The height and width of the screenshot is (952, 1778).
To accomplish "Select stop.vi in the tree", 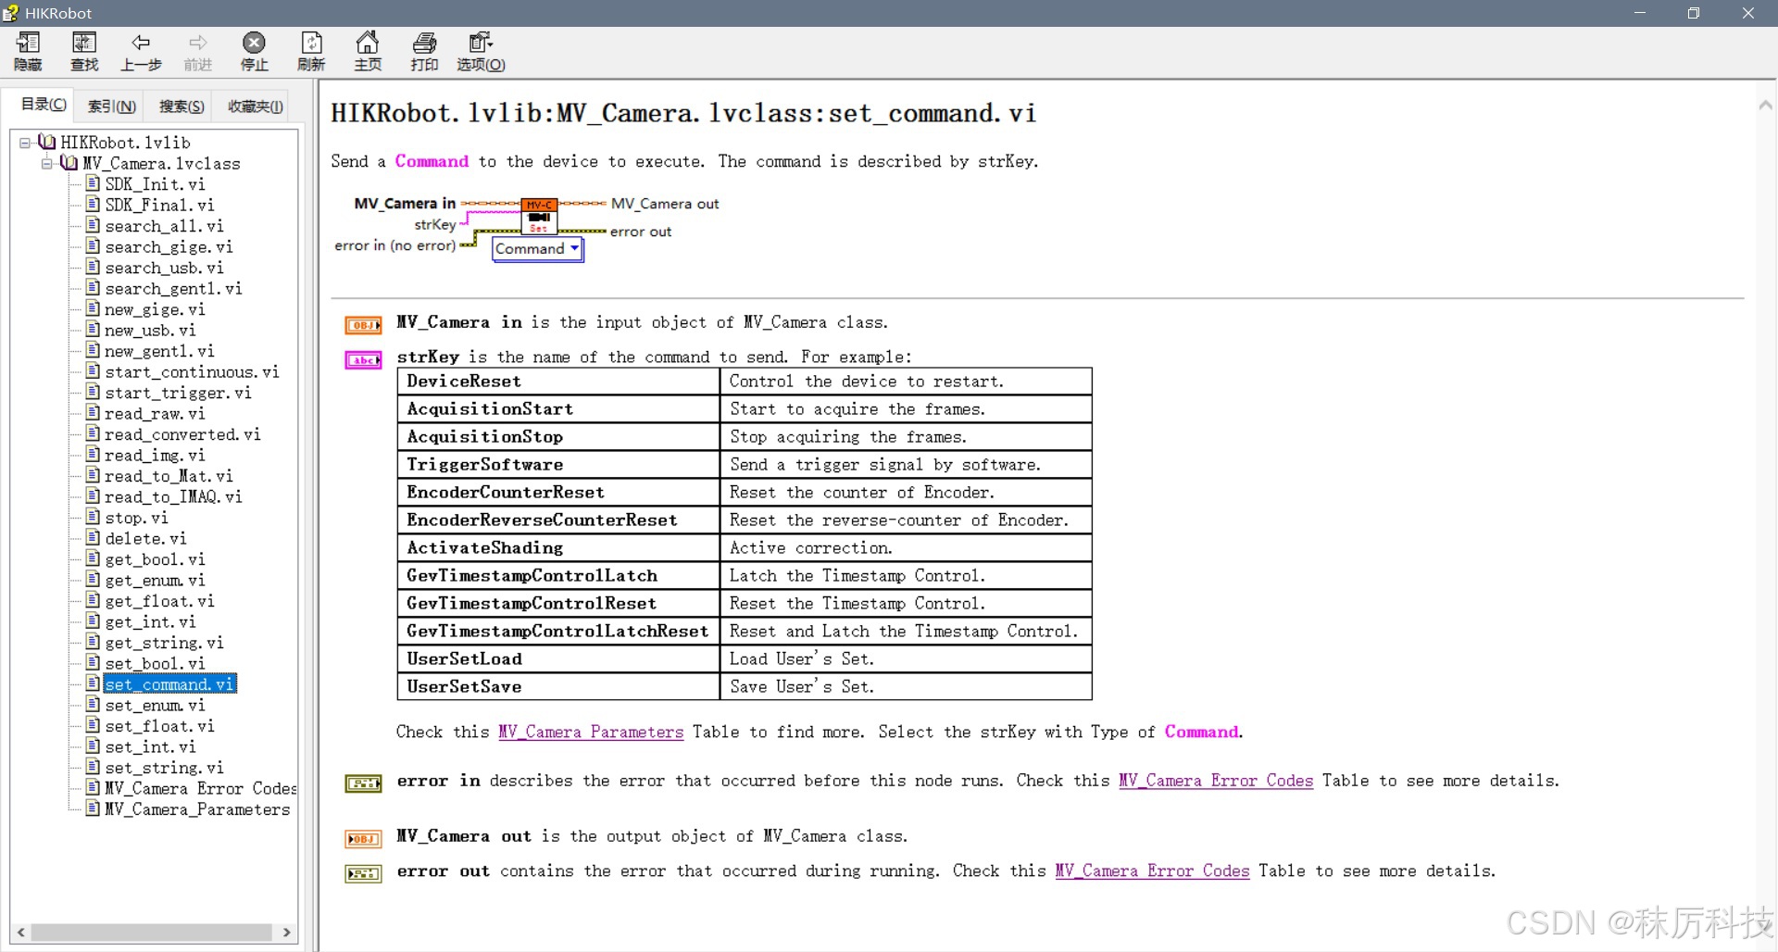I will click(x=136, y=518).
